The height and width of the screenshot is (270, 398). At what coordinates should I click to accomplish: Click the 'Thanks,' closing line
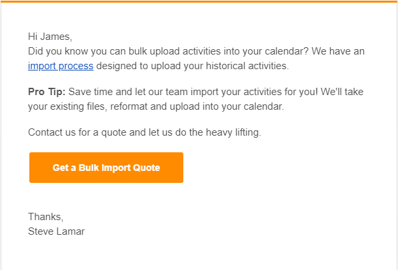point(46,217)
